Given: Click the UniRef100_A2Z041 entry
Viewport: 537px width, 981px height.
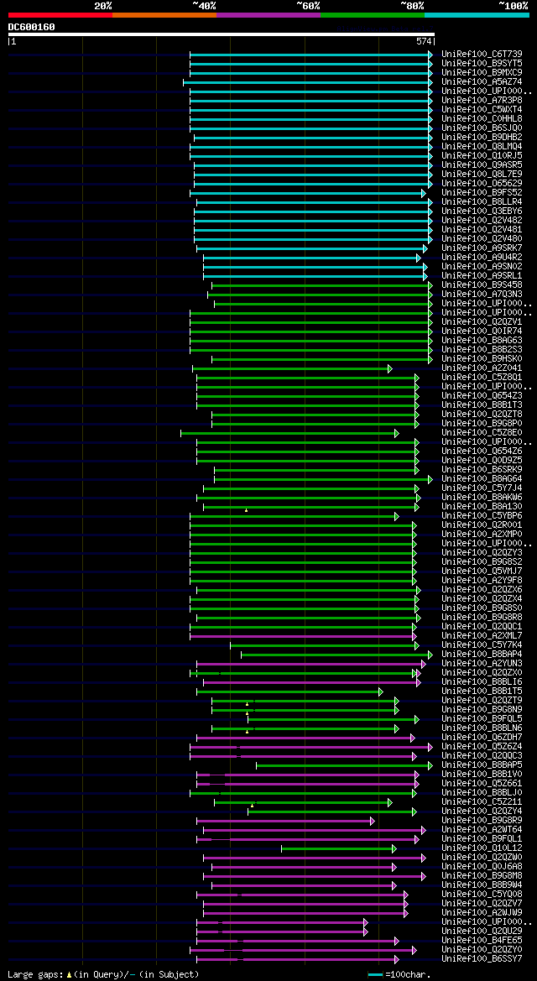Looking at the screenshot, I should pyautogui.click(x=482, y=368).
